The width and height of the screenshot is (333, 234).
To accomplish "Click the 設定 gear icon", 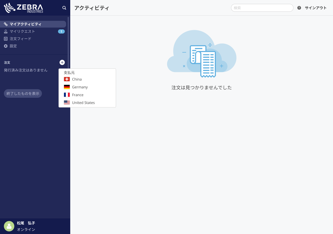I will 6,46.
